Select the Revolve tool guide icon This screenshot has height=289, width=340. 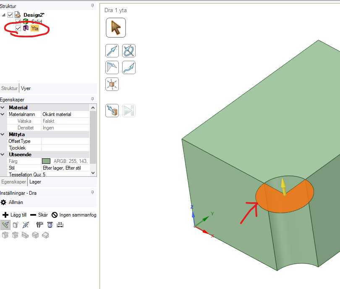[129, 51]
